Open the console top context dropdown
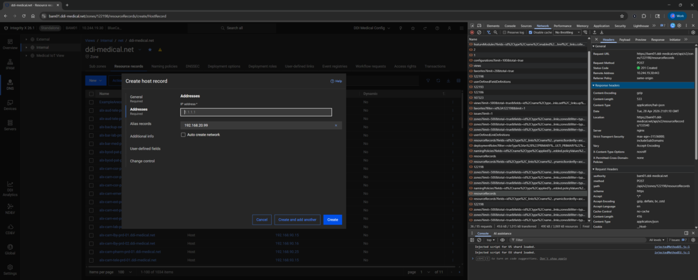The height and width of the screenshot is (280, 698). 492,239
